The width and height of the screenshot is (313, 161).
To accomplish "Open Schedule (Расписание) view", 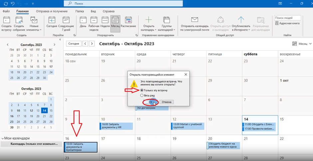I will pyautogui.click(x=128, y=23).
